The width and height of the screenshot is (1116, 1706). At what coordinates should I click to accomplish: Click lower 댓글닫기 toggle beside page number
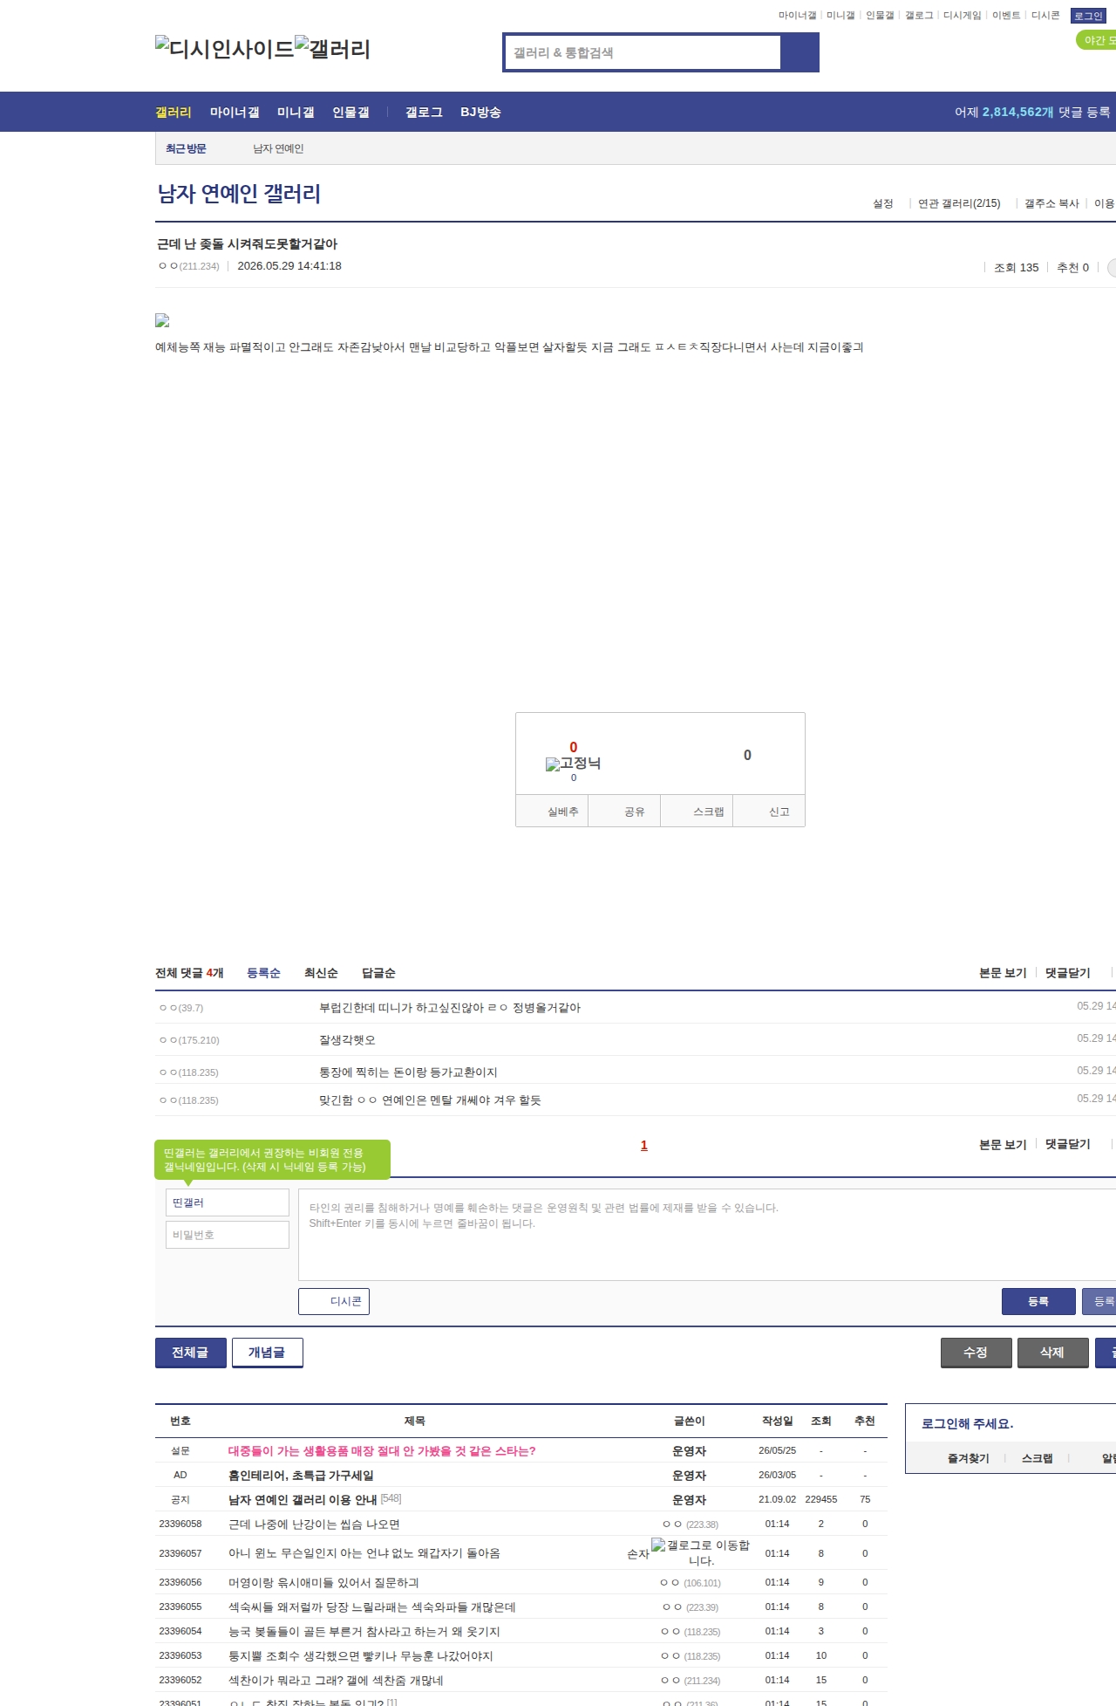point(1068,1144)
